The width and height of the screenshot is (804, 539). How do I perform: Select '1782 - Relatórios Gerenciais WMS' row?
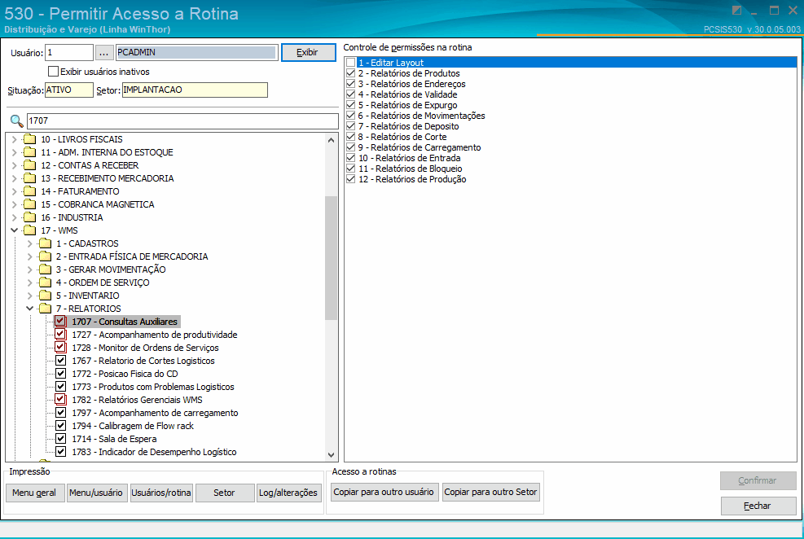[x=137, y=400]
